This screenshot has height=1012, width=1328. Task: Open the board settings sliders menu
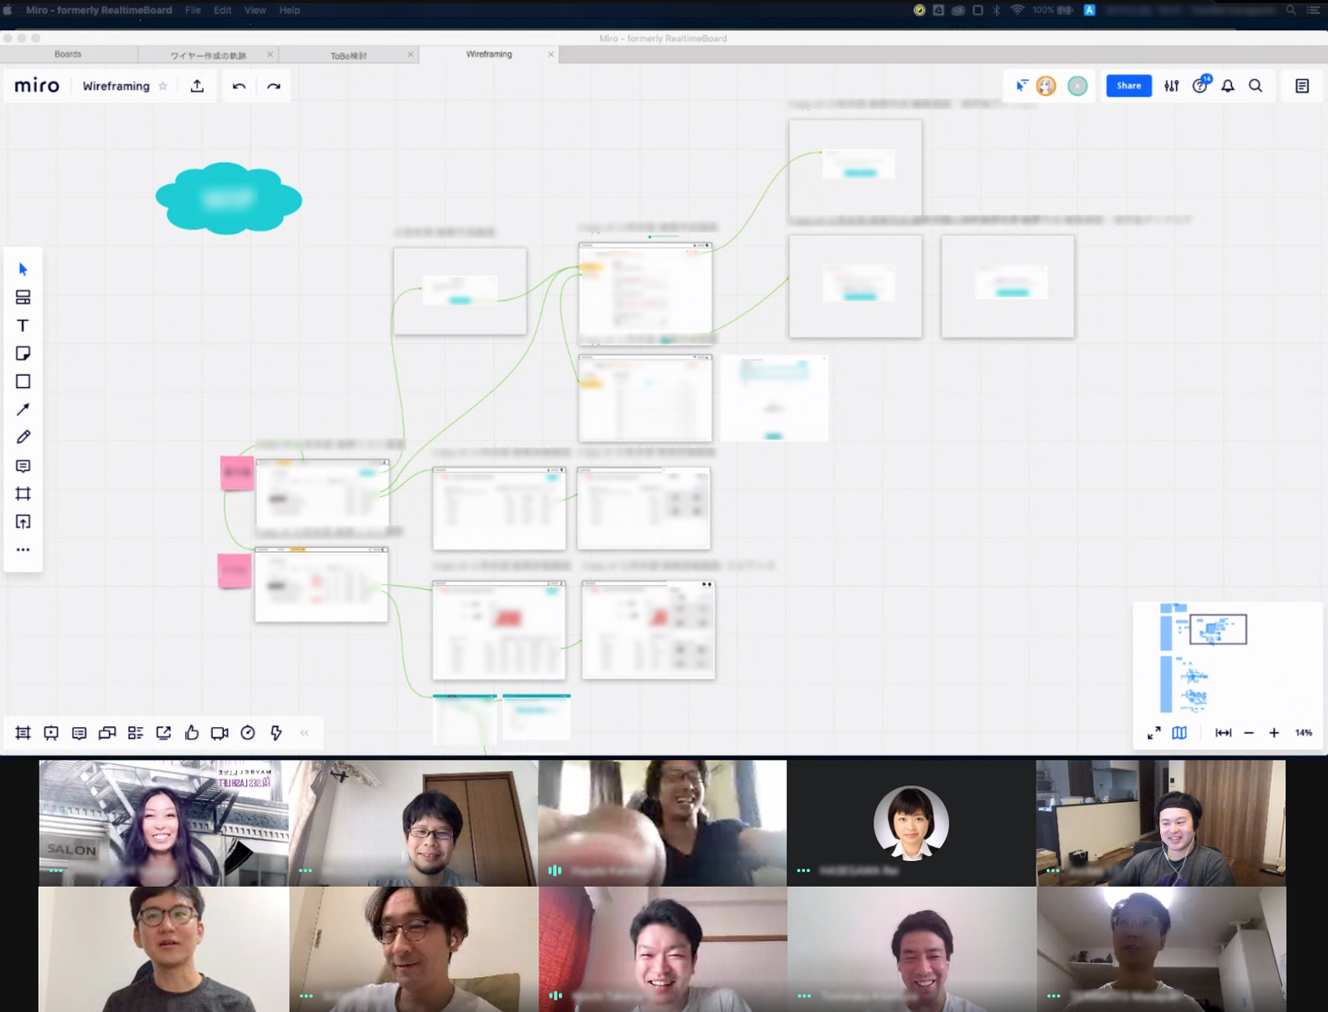coord(1171,86)
